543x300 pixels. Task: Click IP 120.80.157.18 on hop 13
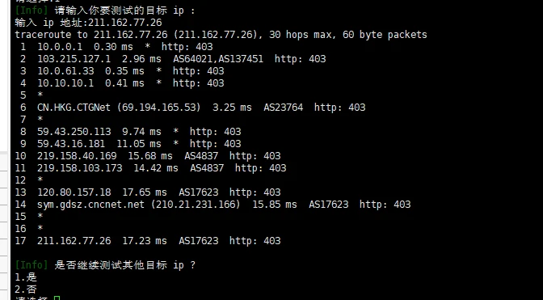[x=74, y=192]
